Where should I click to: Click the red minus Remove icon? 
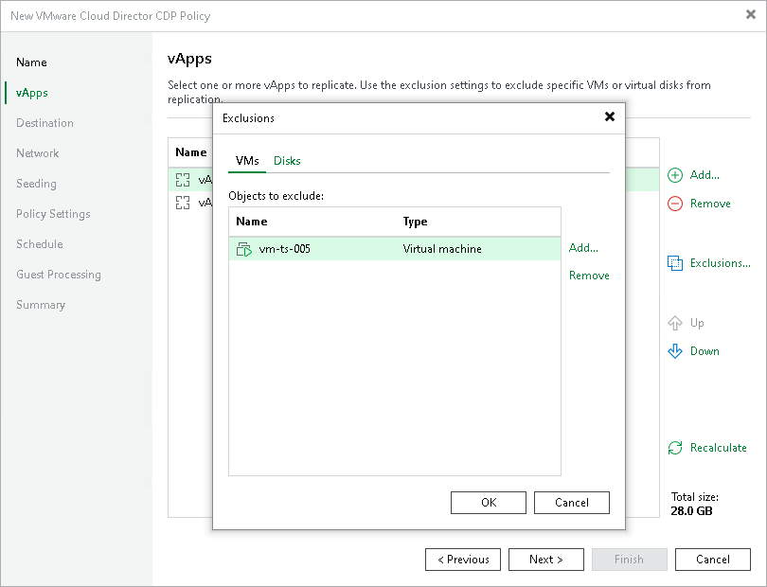pyautogui.click(x=675, y=204)
